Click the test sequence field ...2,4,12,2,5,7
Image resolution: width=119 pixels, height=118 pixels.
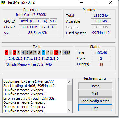pos(37,59)
